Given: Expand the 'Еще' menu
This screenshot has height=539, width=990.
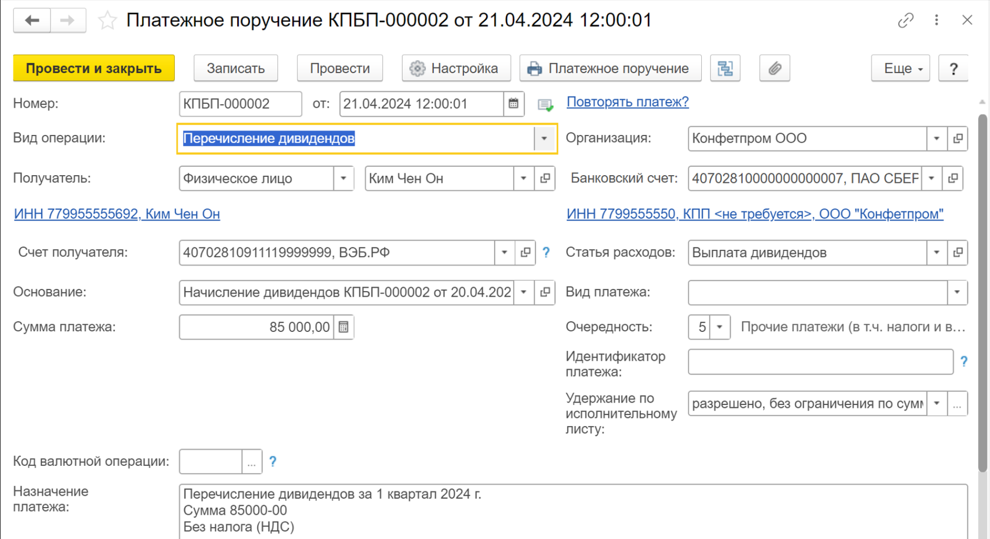Looking at the screenshot, I should tap(900, 68).
